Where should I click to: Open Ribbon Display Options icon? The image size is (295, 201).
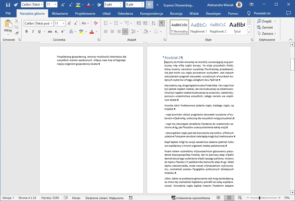pyautogui.click(x=251, y=5)
